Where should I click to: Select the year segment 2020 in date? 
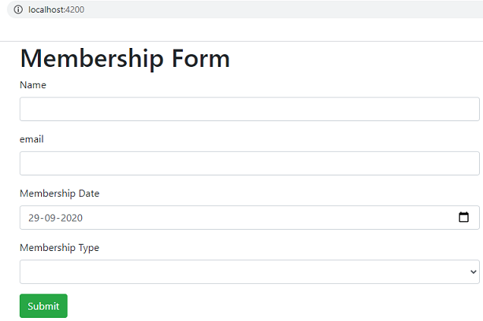click(72, 218)
